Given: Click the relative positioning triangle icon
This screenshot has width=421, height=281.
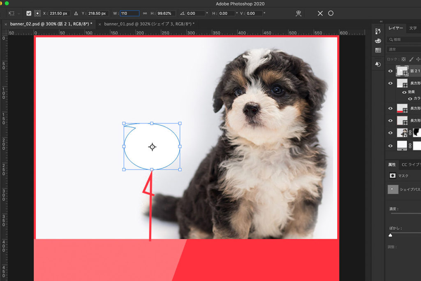Looking at the screenshot, I should point(76,13).
